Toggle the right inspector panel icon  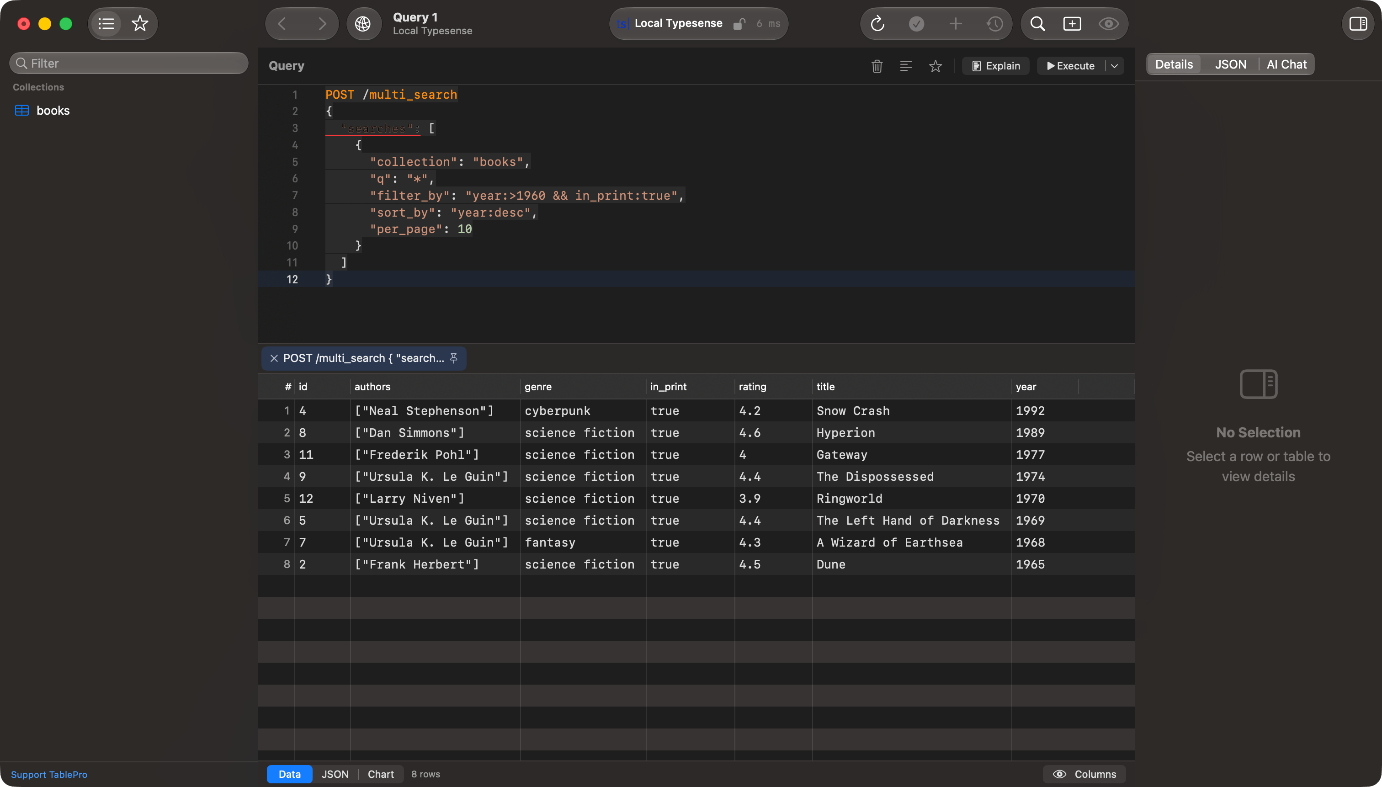pos(1358,24)
